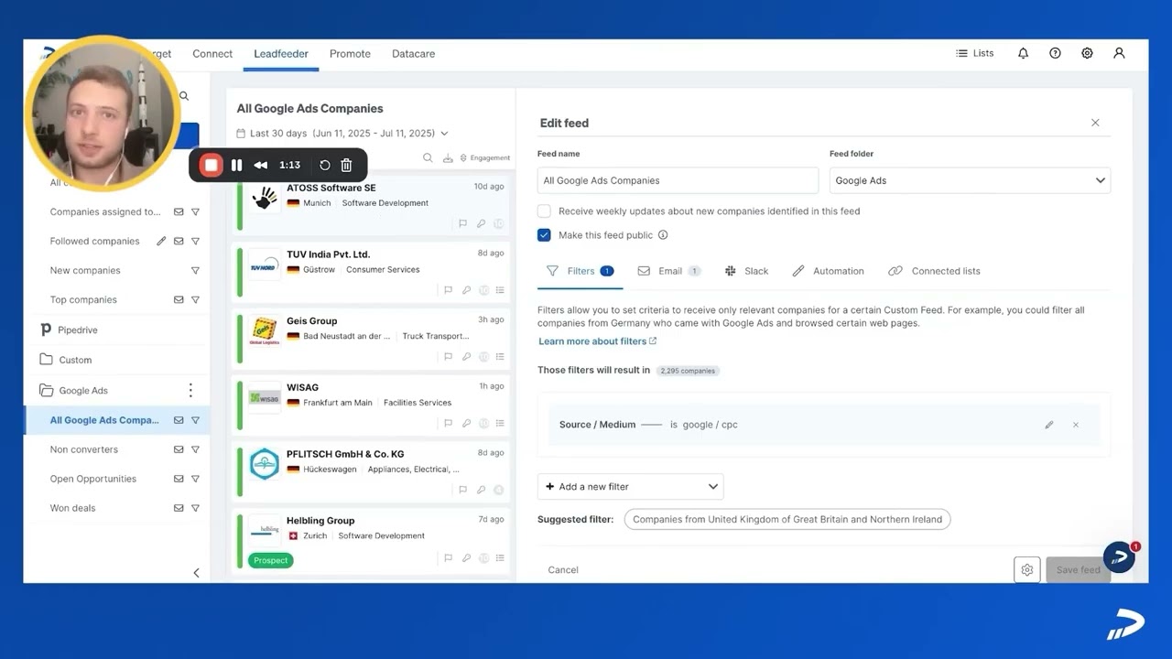Viewport: 1172px width, 659px height.
Task: Export the company list with download icon
Action: (x=448, y=157)
